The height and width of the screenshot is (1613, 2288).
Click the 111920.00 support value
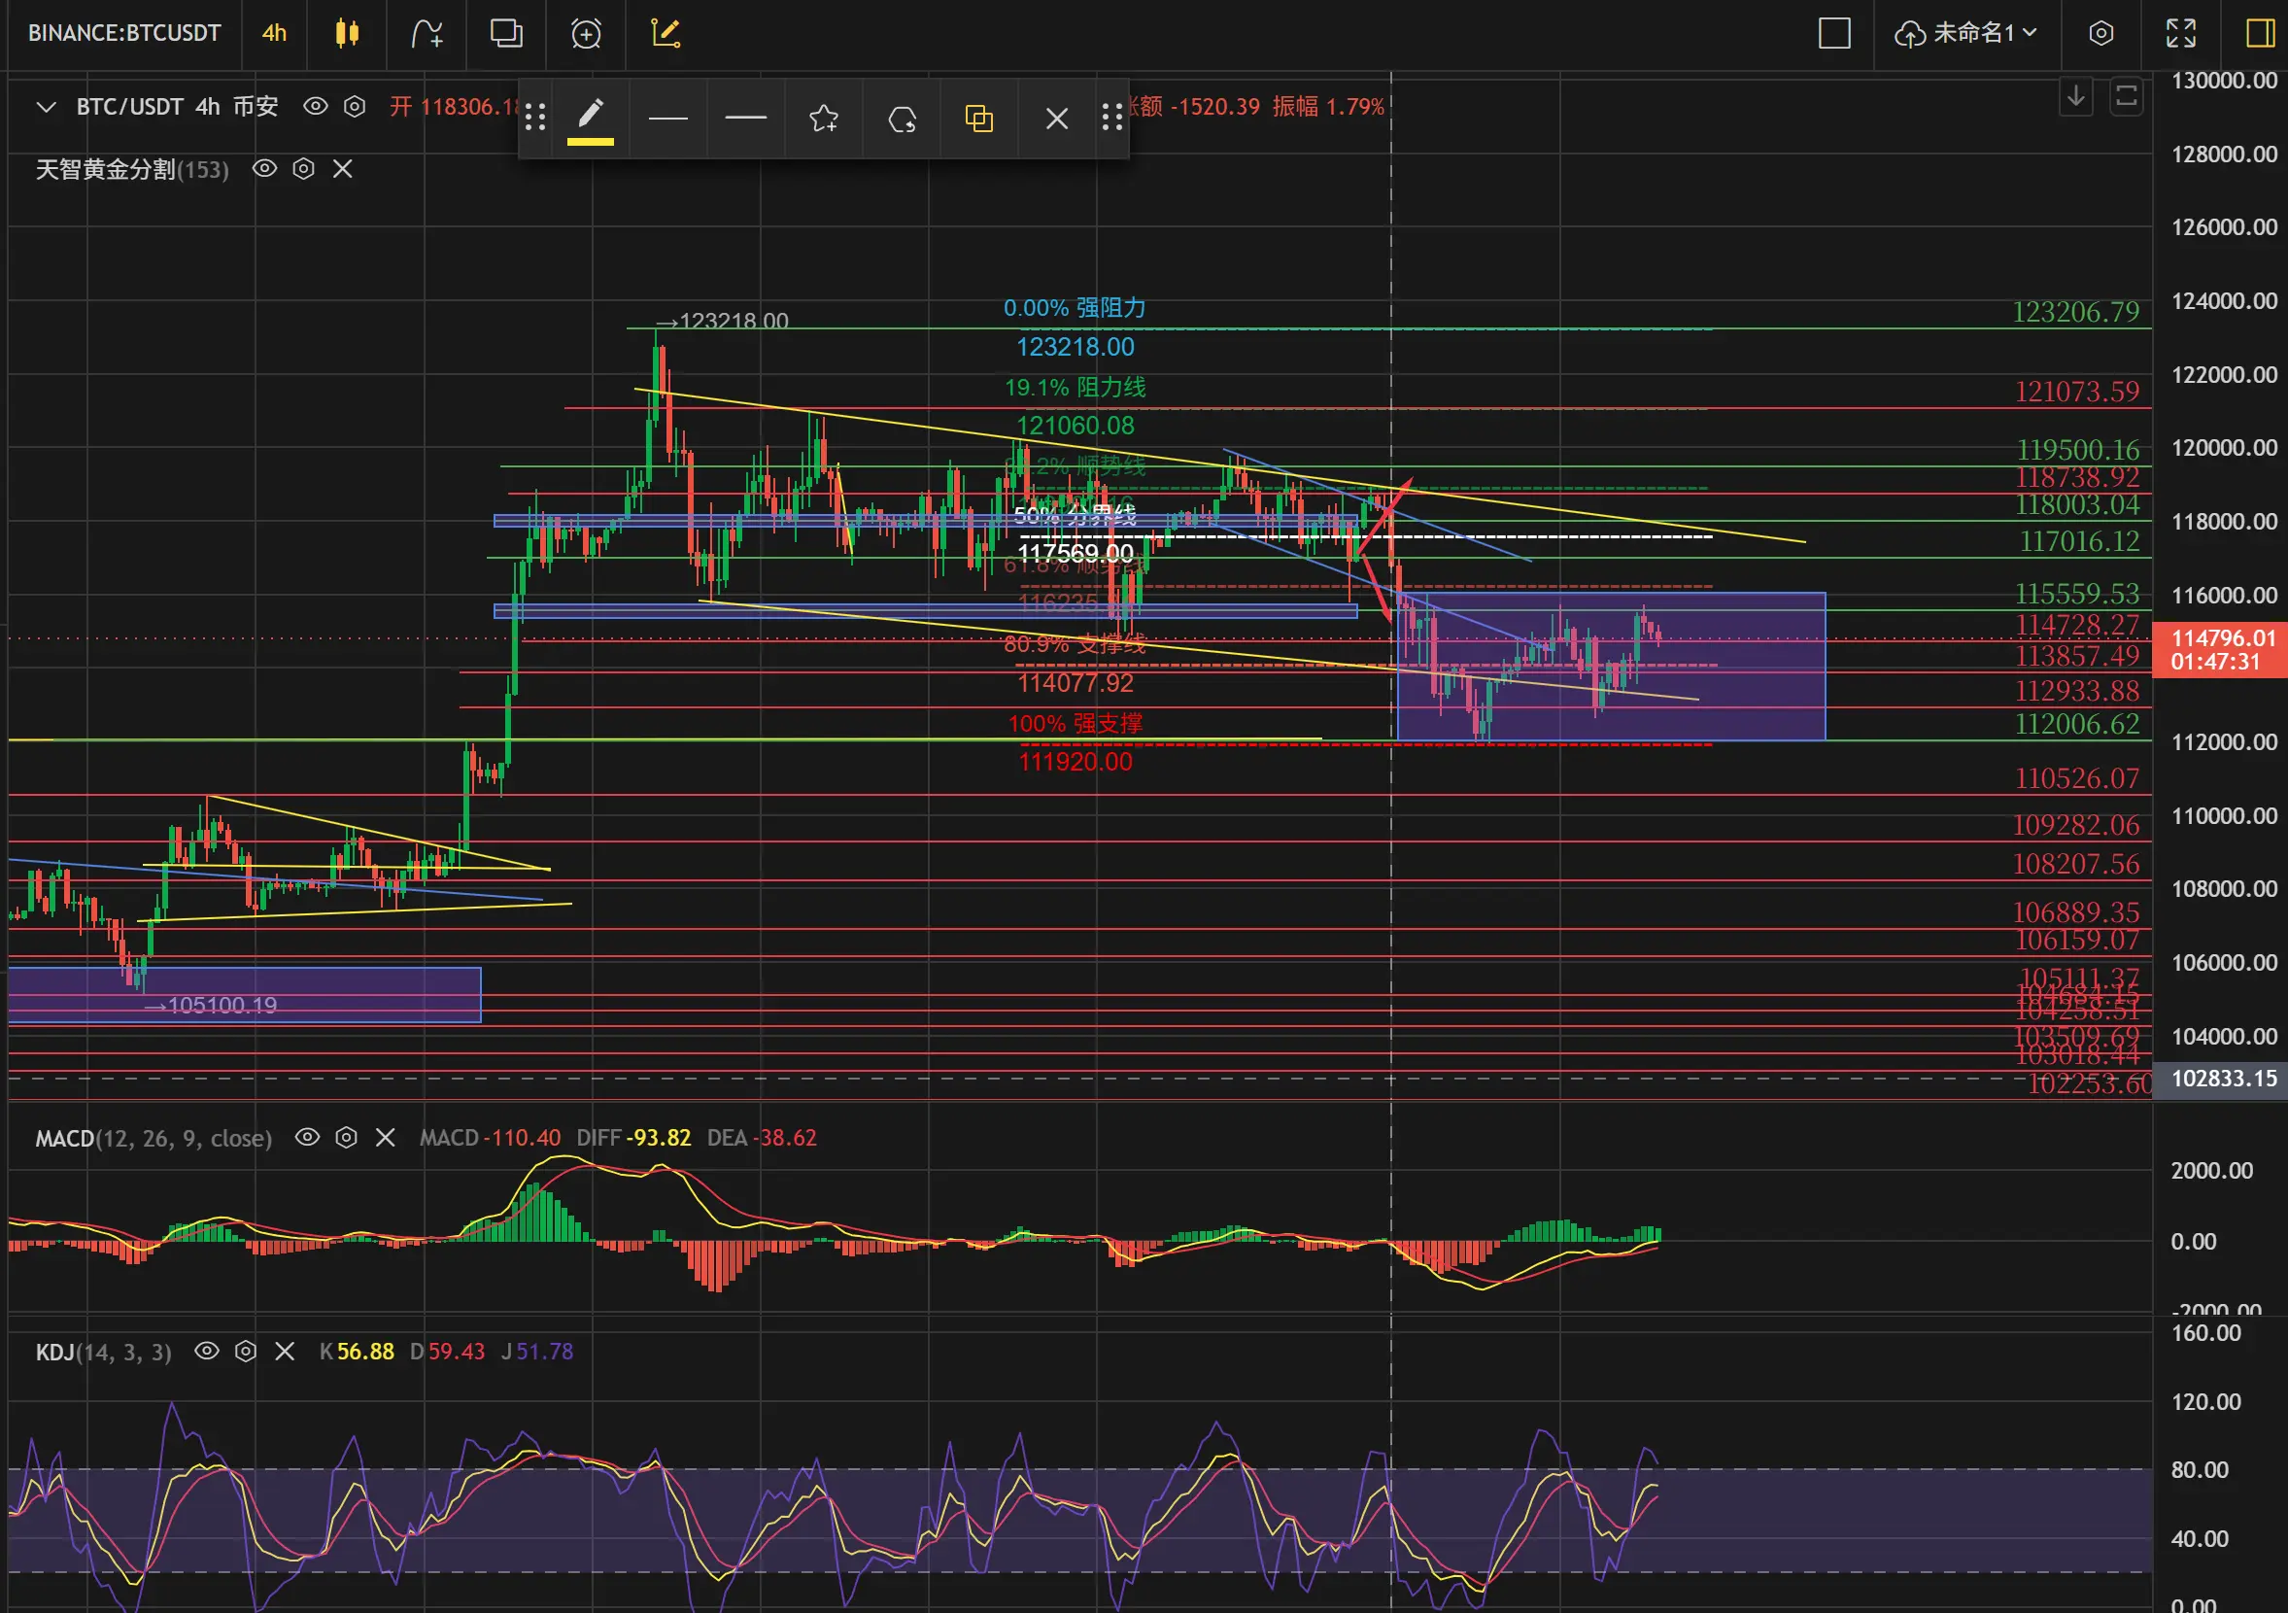[x=1076, y=762]
